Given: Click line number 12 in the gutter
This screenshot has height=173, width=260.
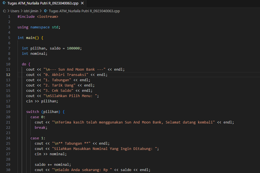Looking at the screenshot, I should point(8,75).
